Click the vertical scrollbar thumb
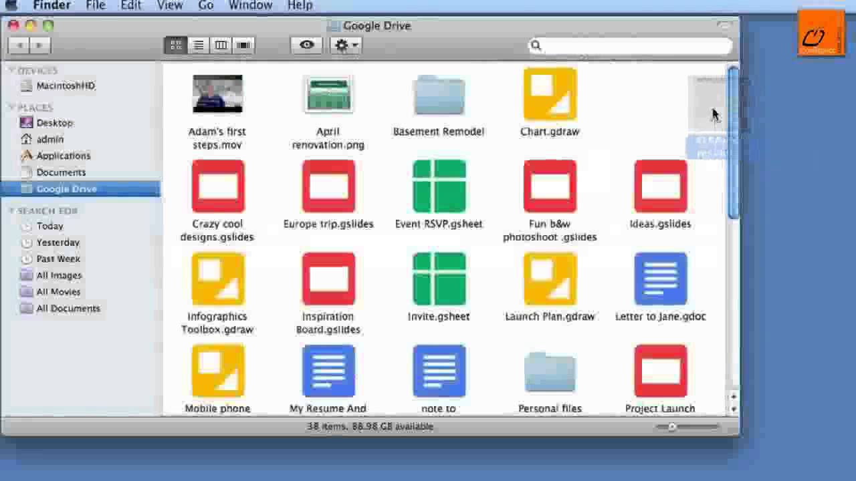 734,143
